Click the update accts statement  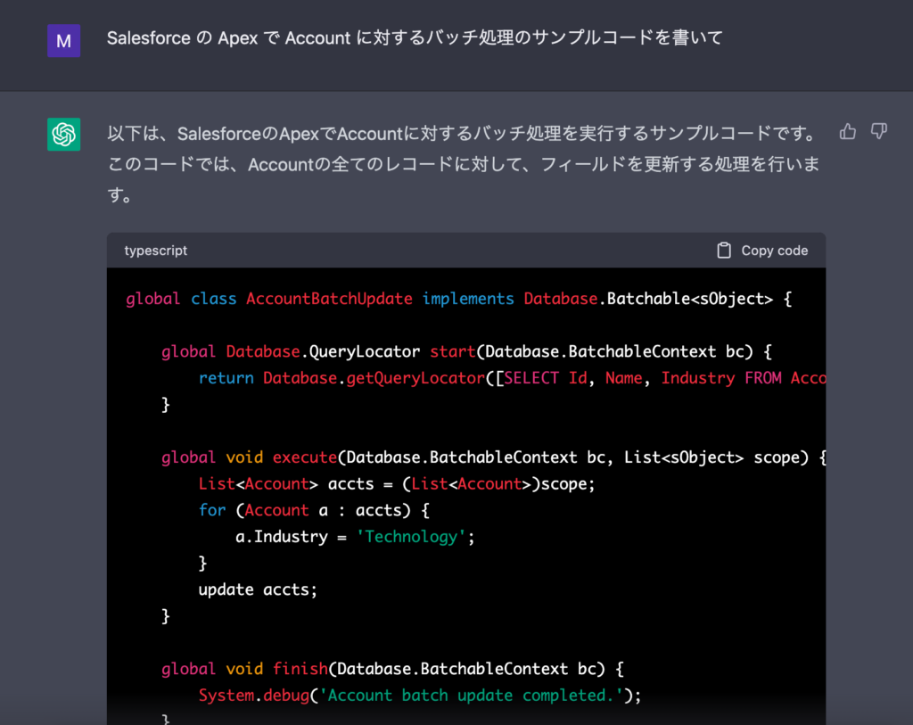click(x=258, y=589)
